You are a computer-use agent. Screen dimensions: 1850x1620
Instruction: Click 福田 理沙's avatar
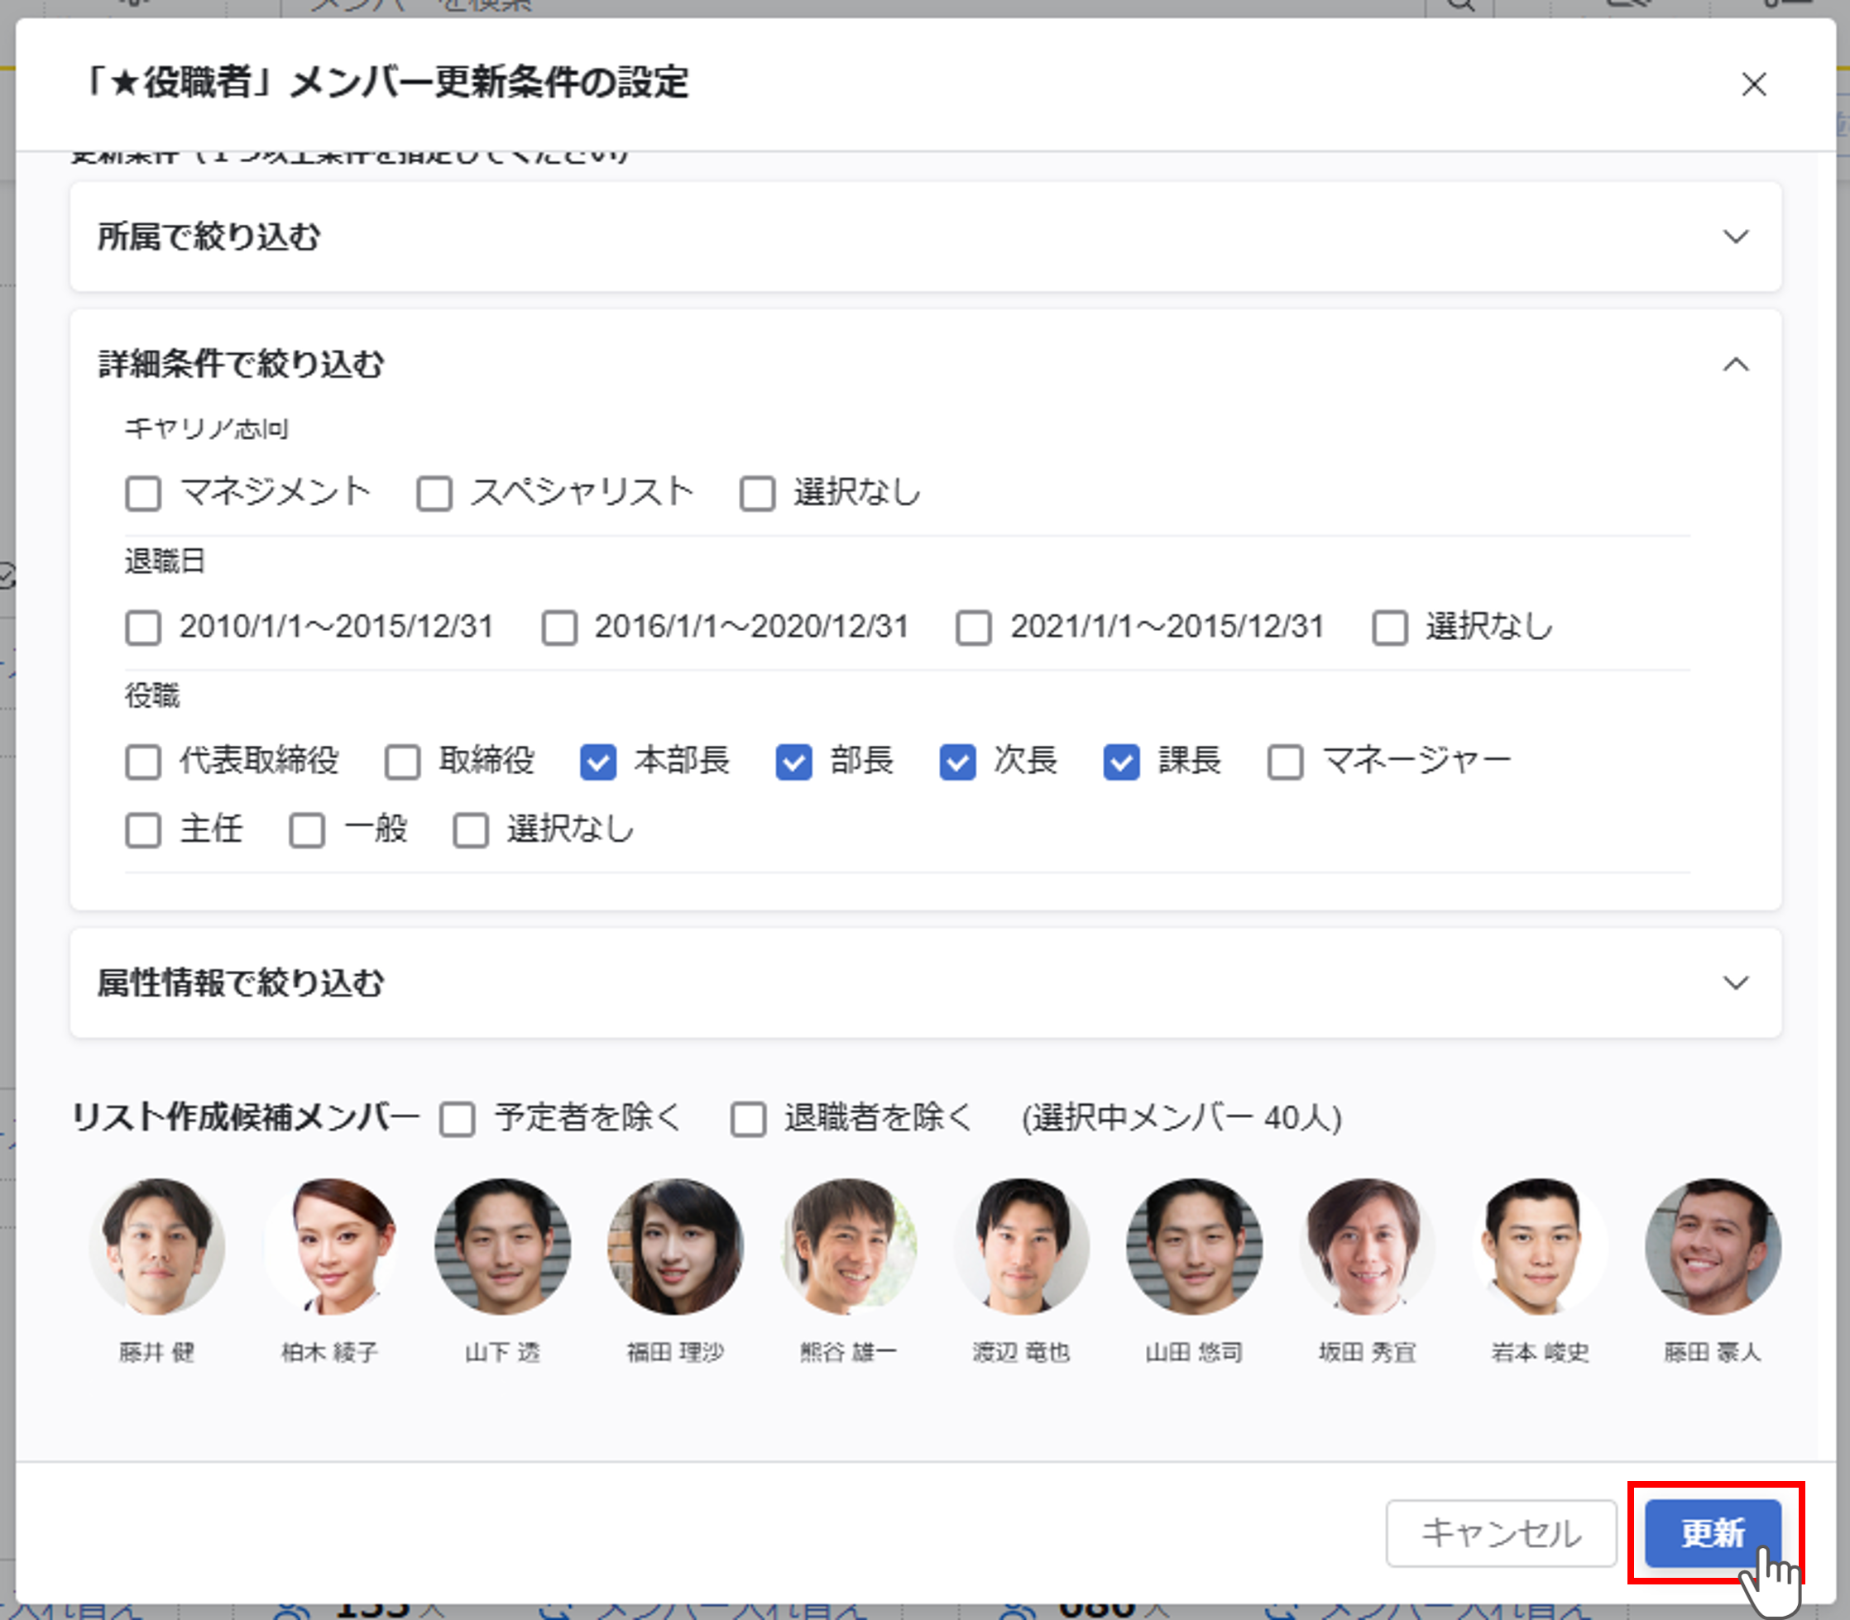[x=675, y=1245]
